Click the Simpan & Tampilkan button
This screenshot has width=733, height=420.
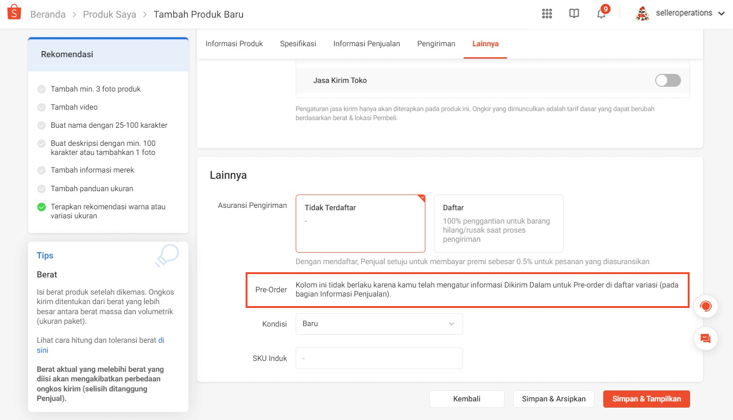pyautogui.click(x=646, y=399)
